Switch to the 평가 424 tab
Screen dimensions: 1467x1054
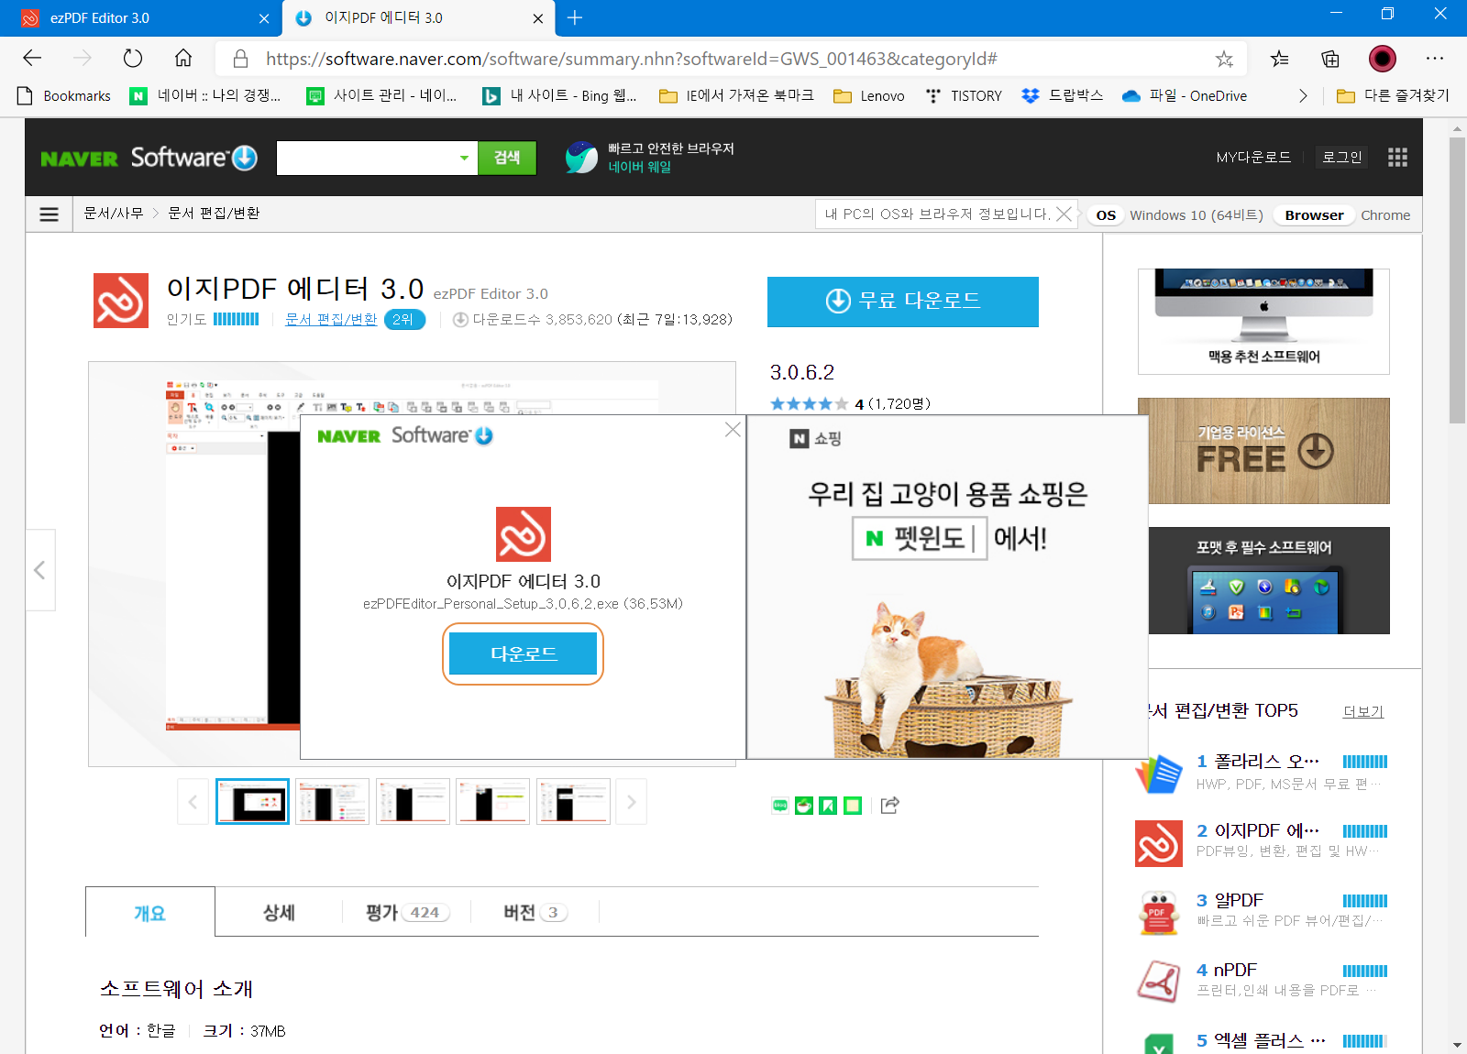[x=406, y=912]
